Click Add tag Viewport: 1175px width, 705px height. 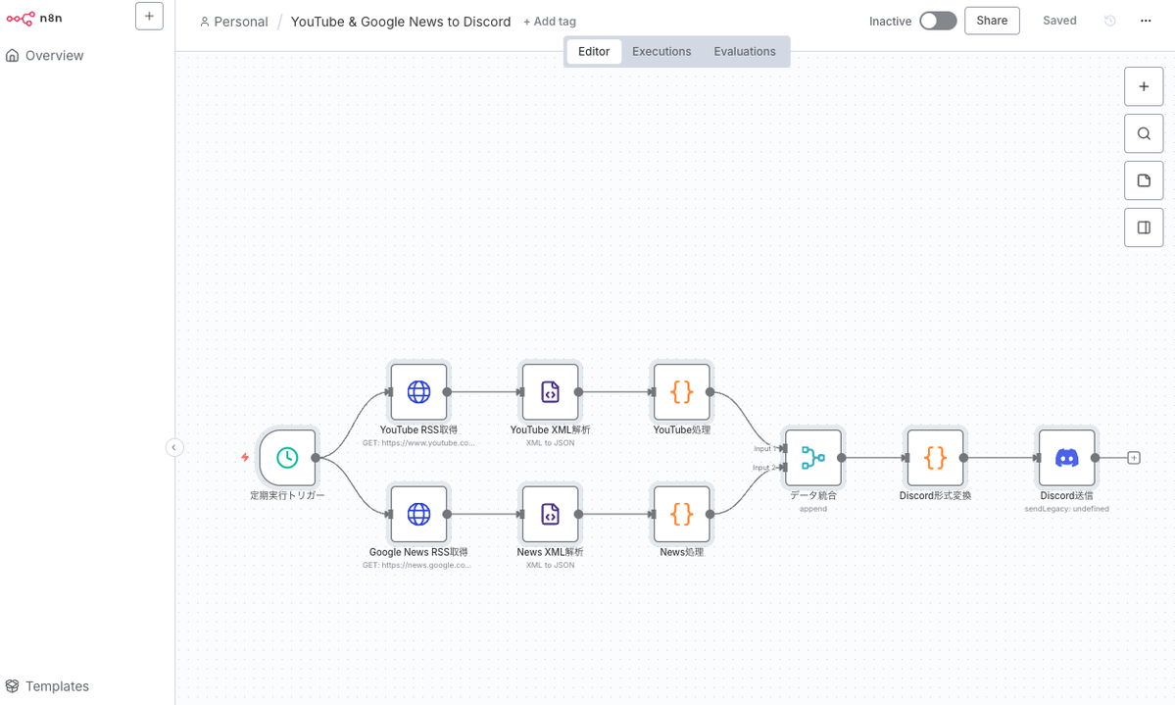[550, 22]
